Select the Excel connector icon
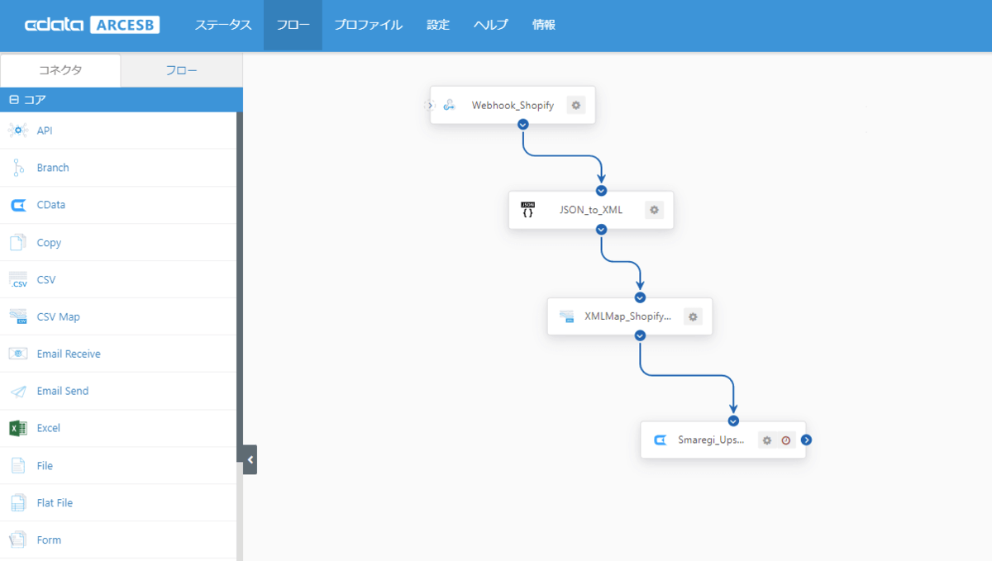Image resolution: width=992 pixels, height=561 pixels. [18, 427]
